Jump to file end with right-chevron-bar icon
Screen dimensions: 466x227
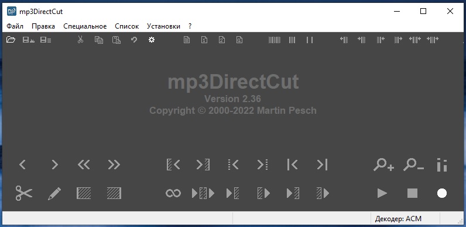[x=322, y=165]
